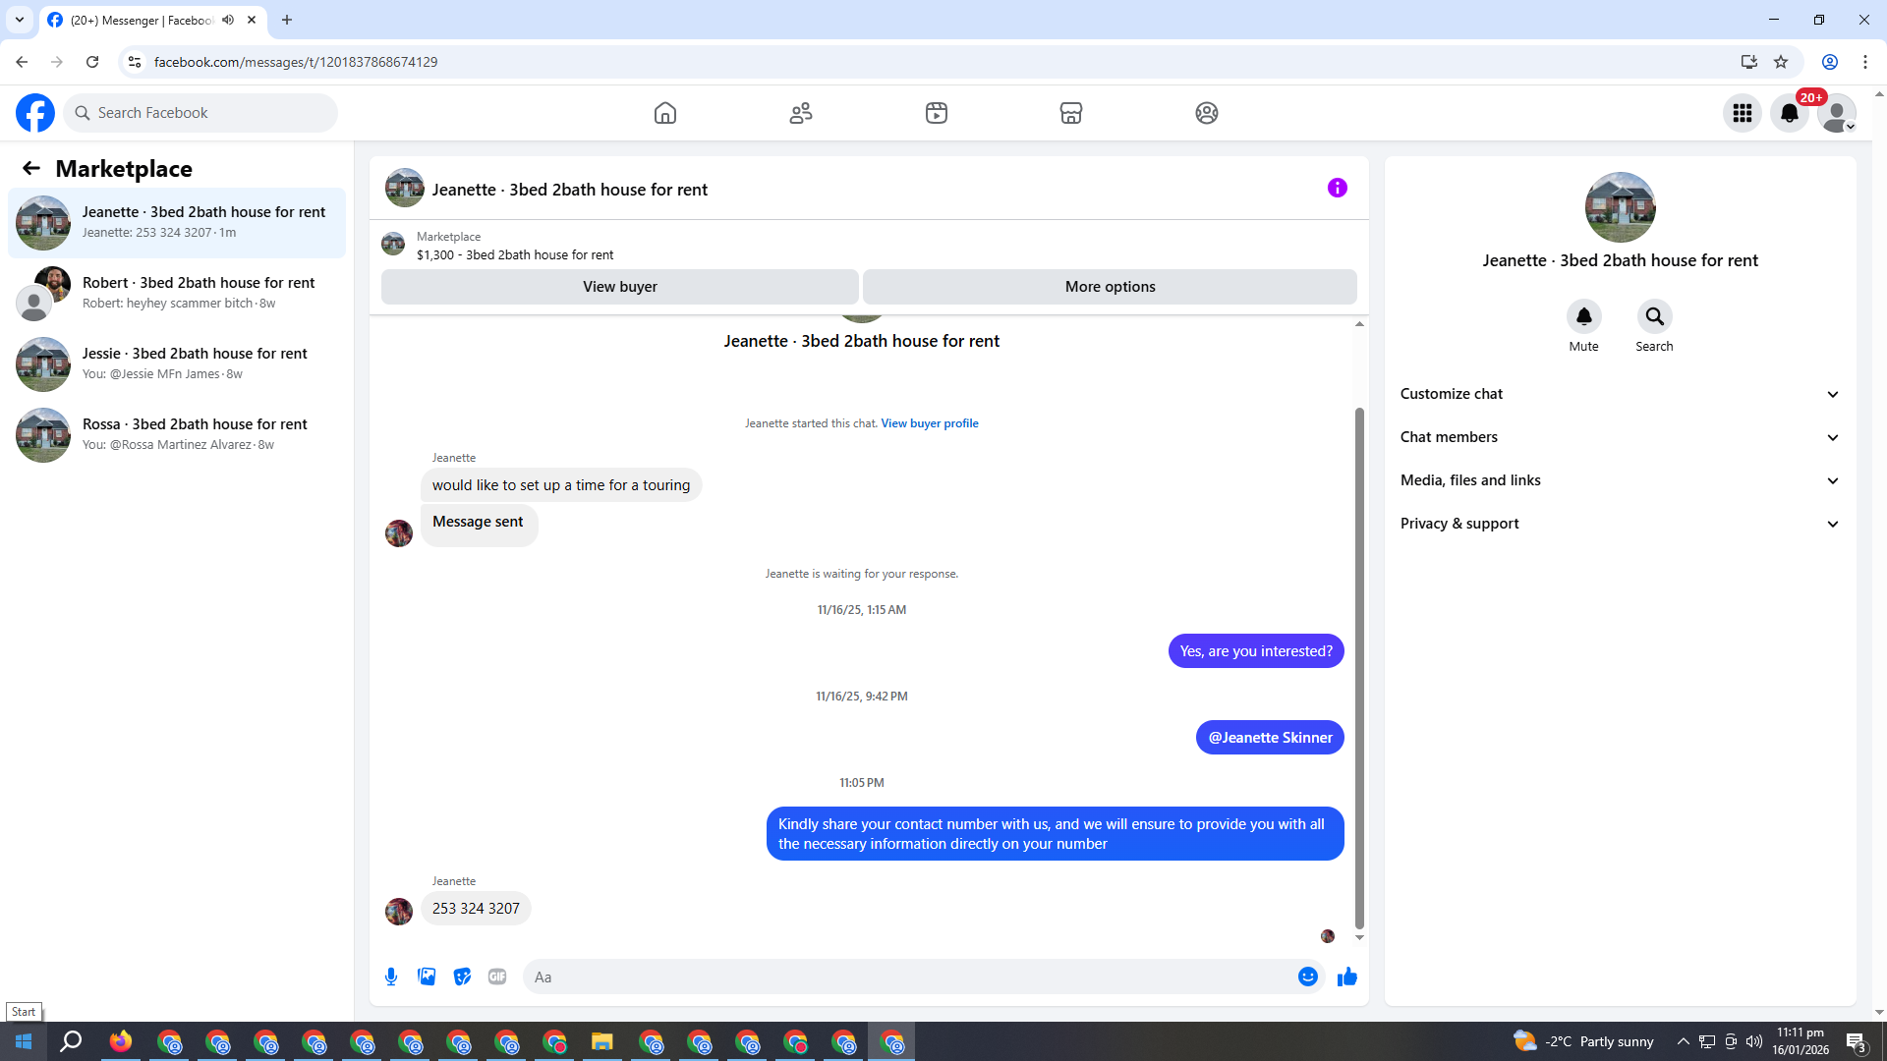The height and width of the screenshot is (1061, 1887).
Task: Open the Facebook menu grid icon
Action: [x=1743, y=113]
